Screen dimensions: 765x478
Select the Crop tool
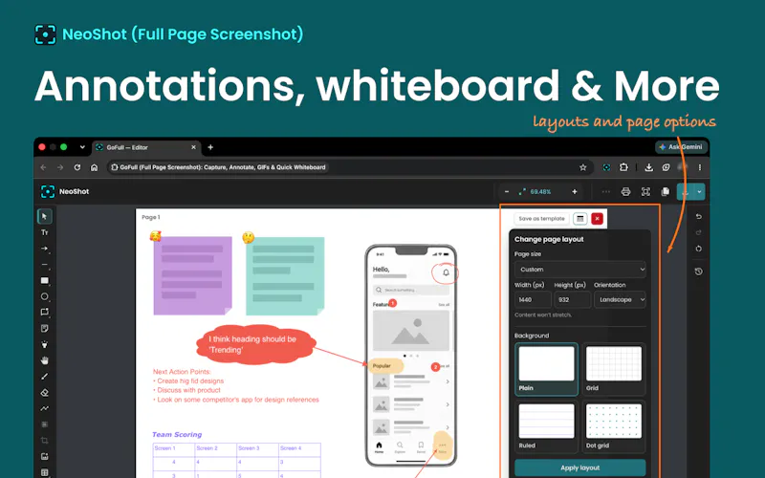click(x=44, y=441)
